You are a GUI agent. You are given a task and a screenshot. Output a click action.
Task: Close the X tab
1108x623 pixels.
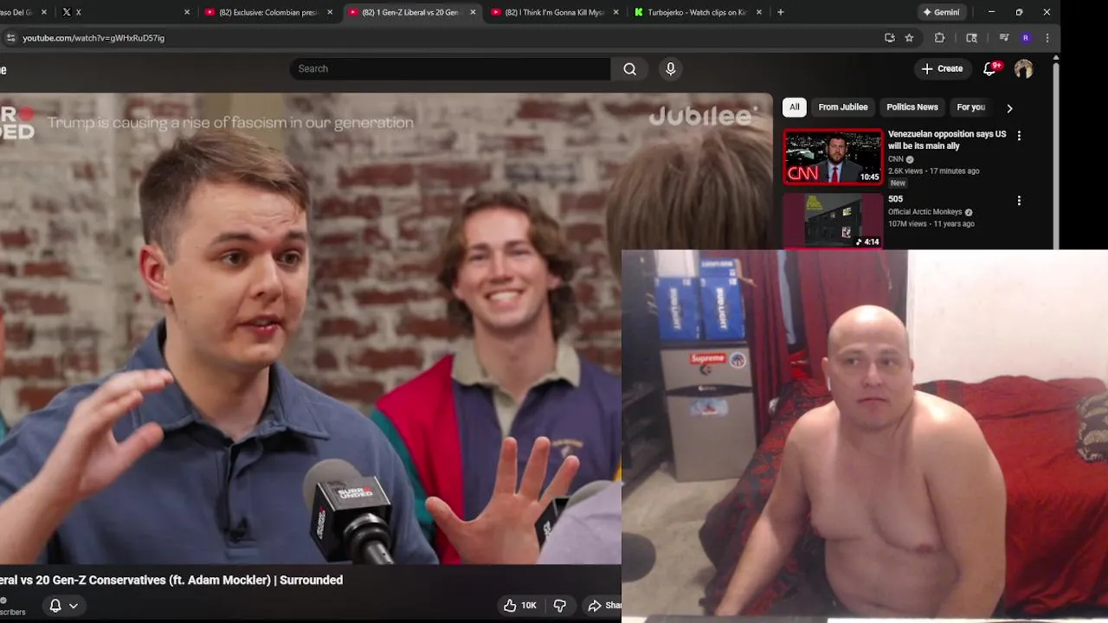(x=187, y=12)
